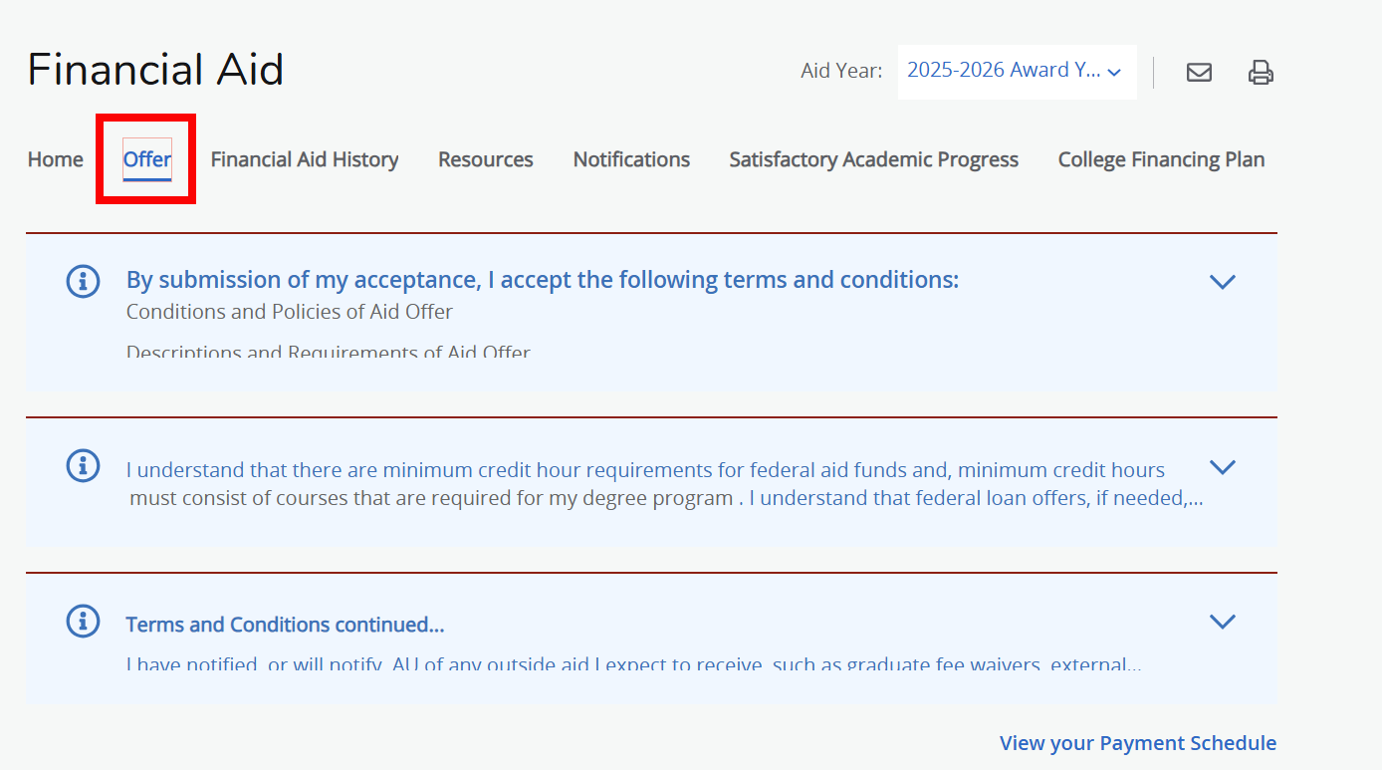This screenshot has width=1382, height=770.
Task: Open the College Financing Plan tab
Action: (1160, 159)
